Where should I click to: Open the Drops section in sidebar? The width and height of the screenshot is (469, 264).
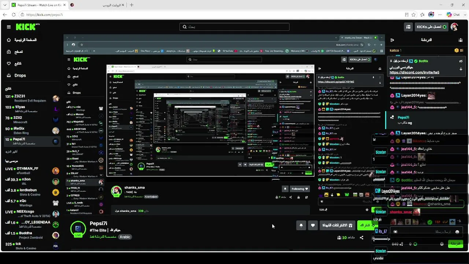tap(16, 76)
